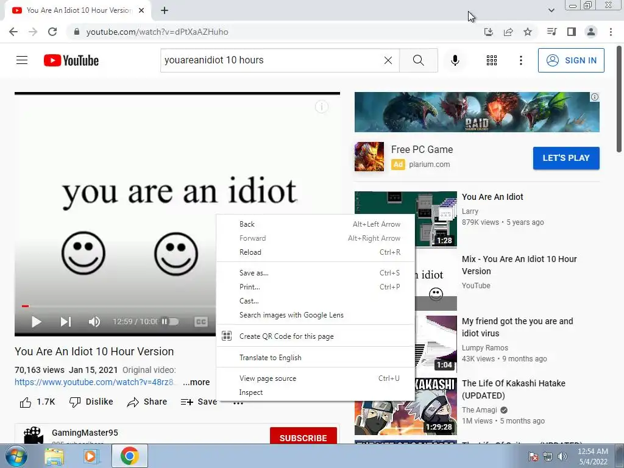Open Windows Media Player from taskbar

pos(91,456)
